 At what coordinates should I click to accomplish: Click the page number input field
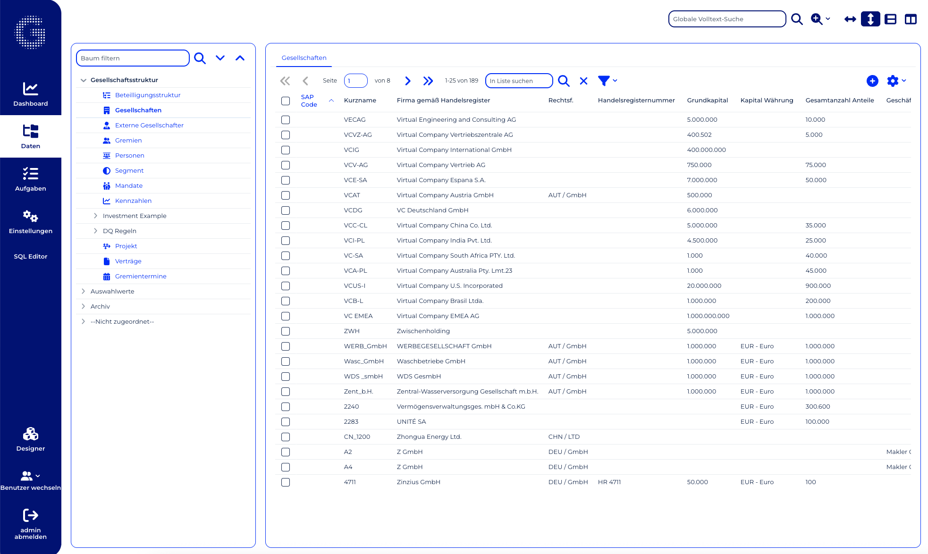[355, 80]
